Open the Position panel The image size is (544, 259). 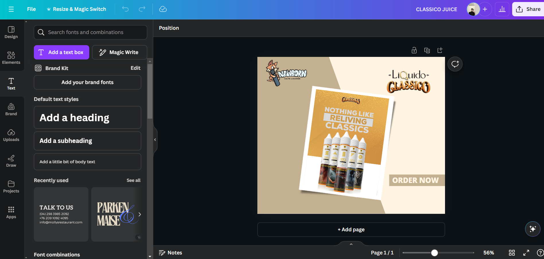169,28
